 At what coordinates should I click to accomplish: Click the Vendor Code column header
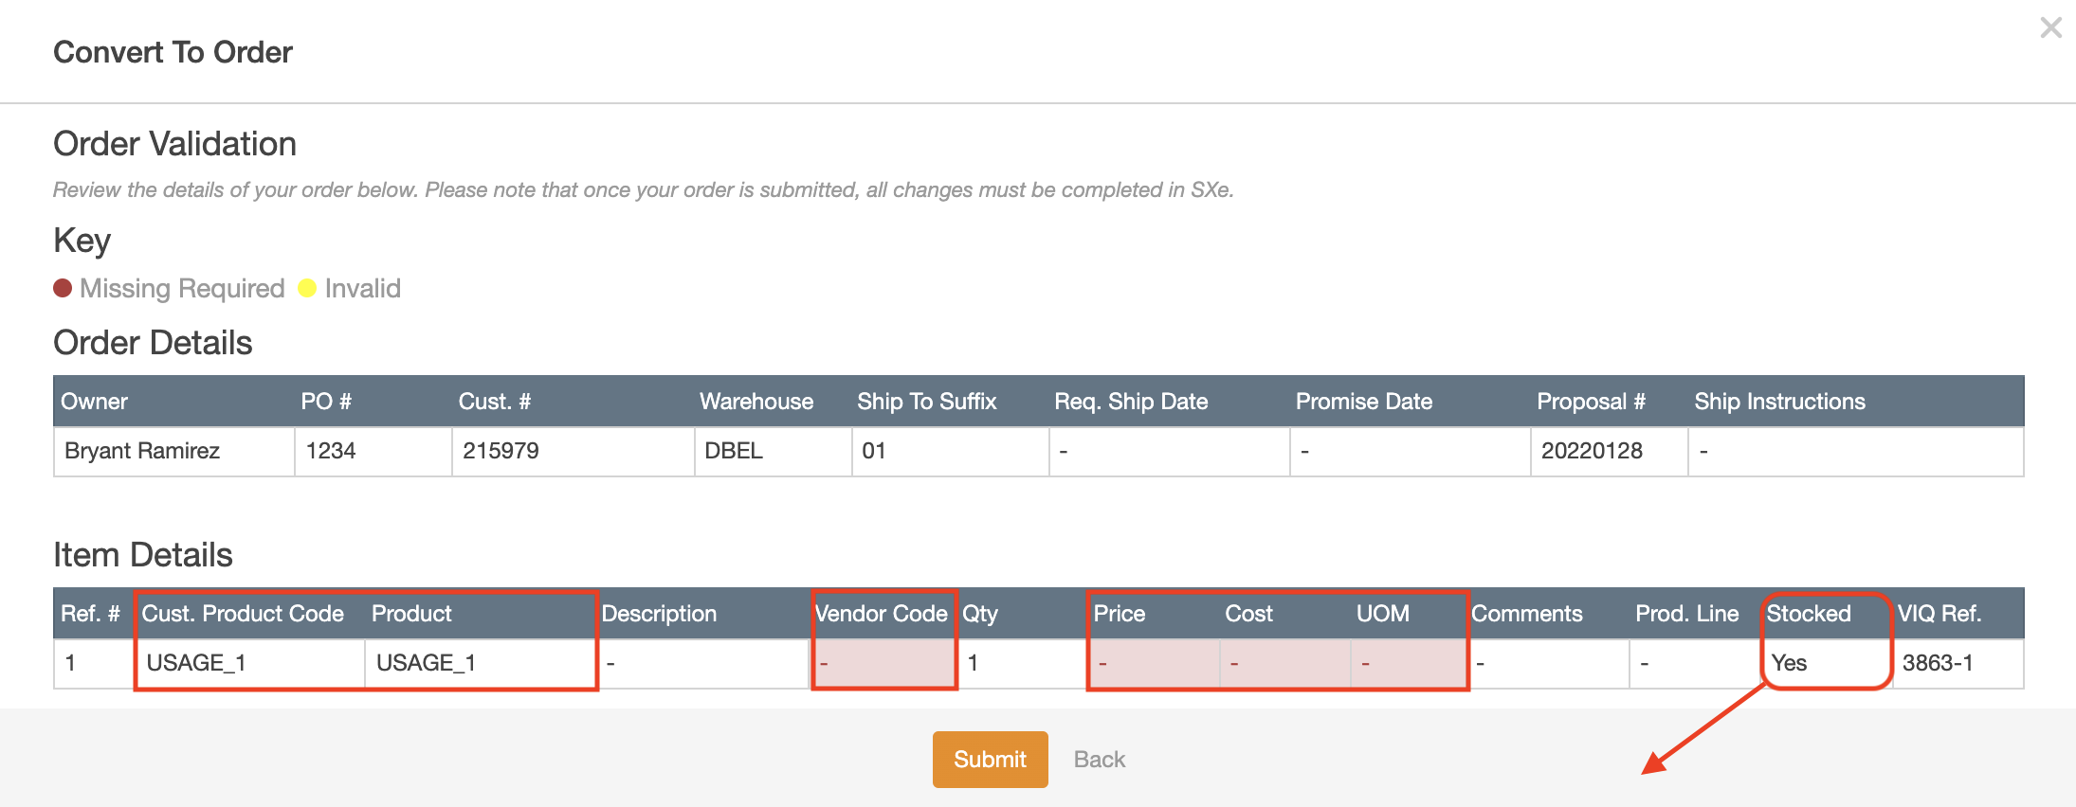(x=882, y=614)
